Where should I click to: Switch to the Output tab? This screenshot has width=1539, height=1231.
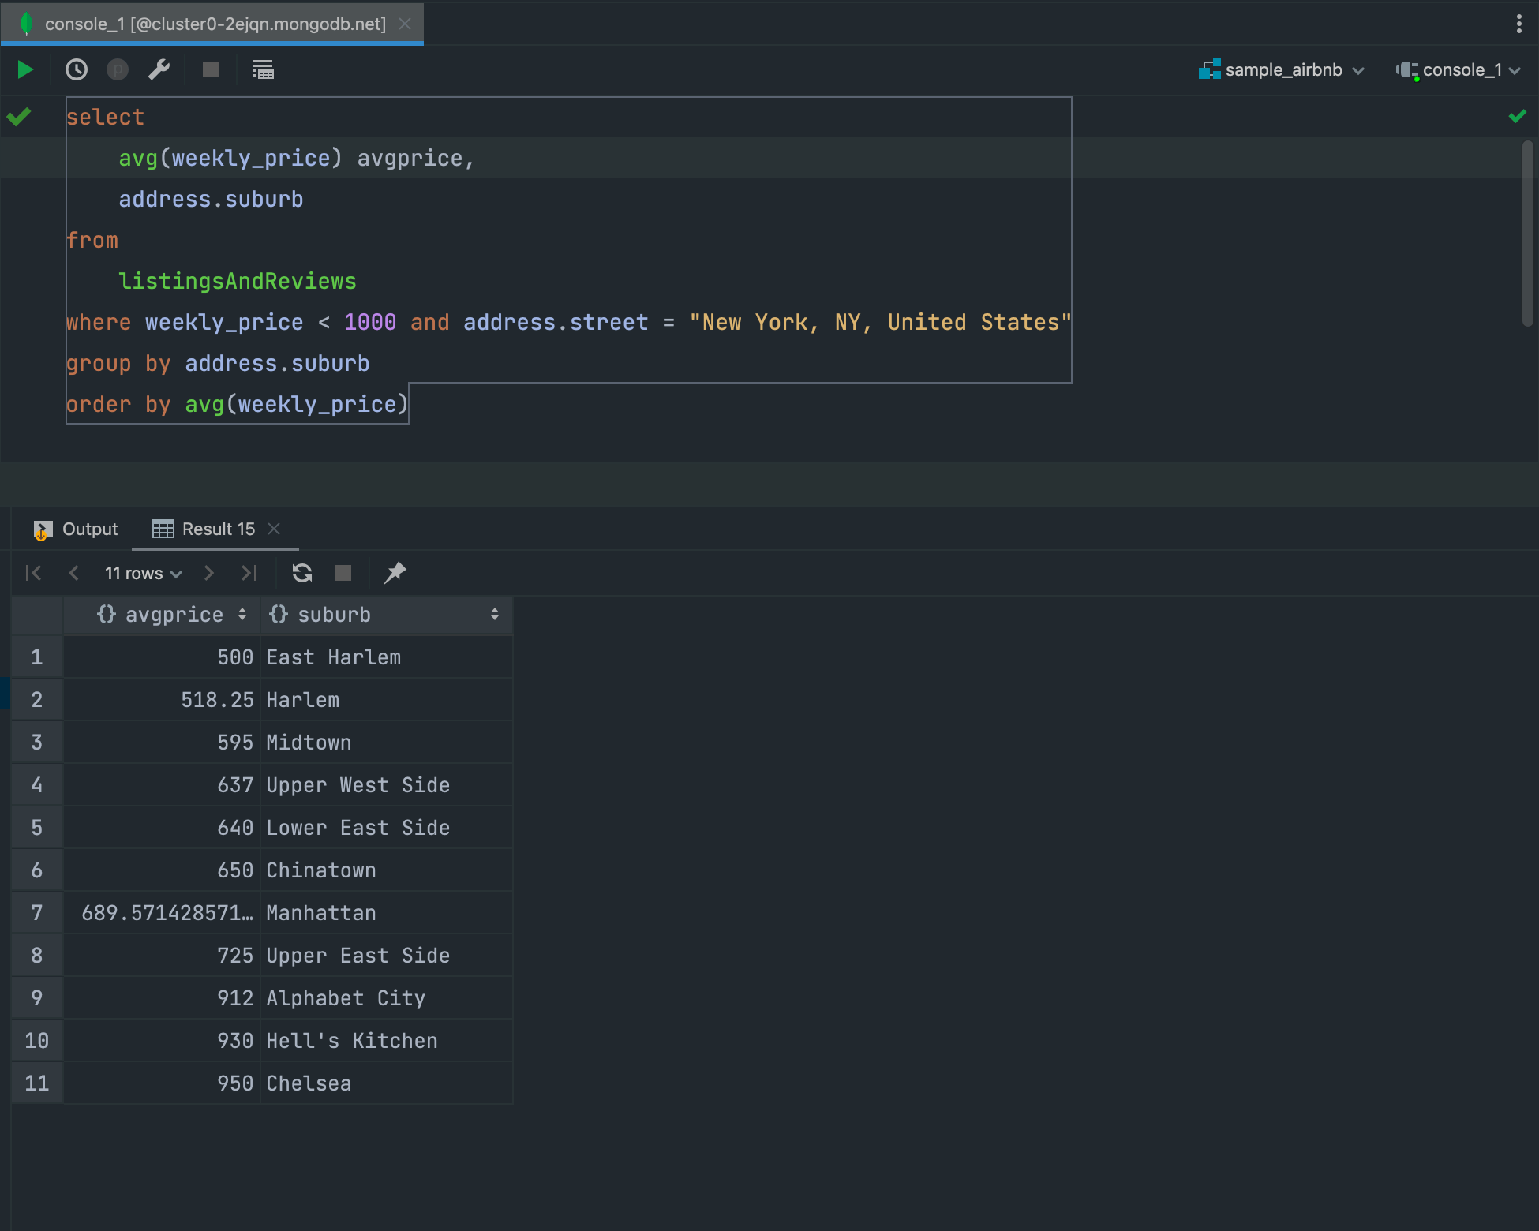pyautogui.click(x=89, y=529)
